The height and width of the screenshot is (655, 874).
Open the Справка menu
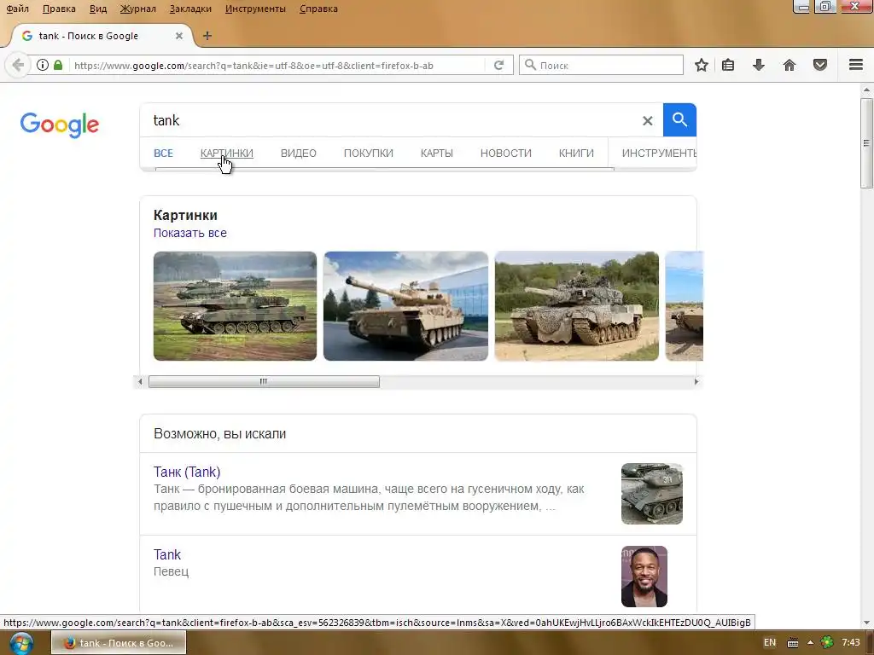[x=318, y=9]
